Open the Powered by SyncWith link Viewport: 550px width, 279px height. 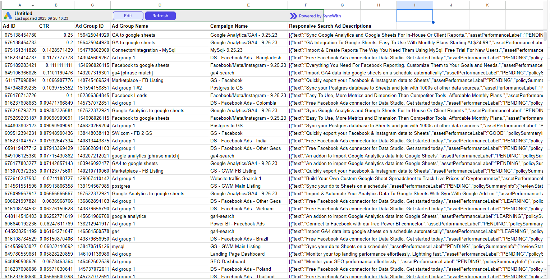click(320, 16)
